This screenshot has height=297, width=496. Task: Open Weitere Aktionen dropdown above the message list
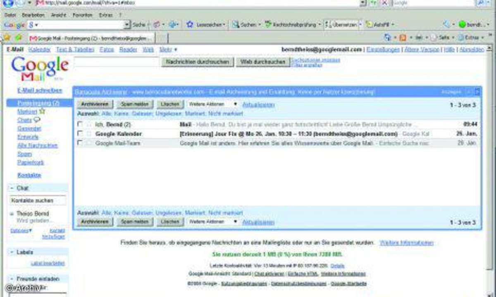click(213, 104)
